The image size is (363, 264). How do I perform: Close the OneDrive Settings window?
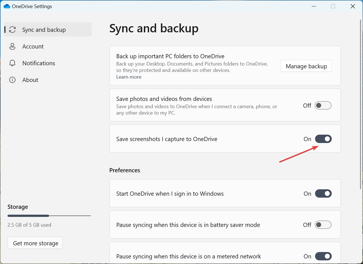tap(353, 6)
